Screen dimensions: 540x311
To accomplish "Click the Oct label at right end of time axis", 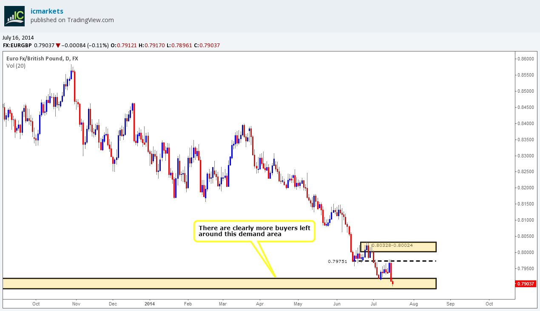I will (x=489, y=304).
